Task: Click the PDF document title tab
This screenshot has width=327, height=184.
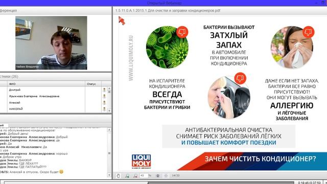Action: (x=168, y=10)
